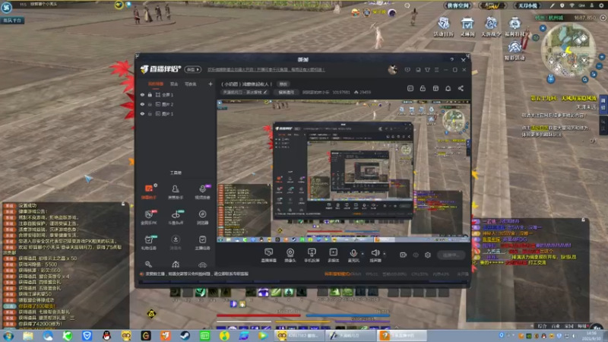
Task: Click the button beside category tag
Action: pyautogui.click(x=287, y=92)
